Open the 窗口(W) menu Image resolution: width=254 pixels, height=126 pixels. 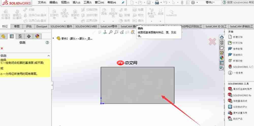[x=100, y=3]
